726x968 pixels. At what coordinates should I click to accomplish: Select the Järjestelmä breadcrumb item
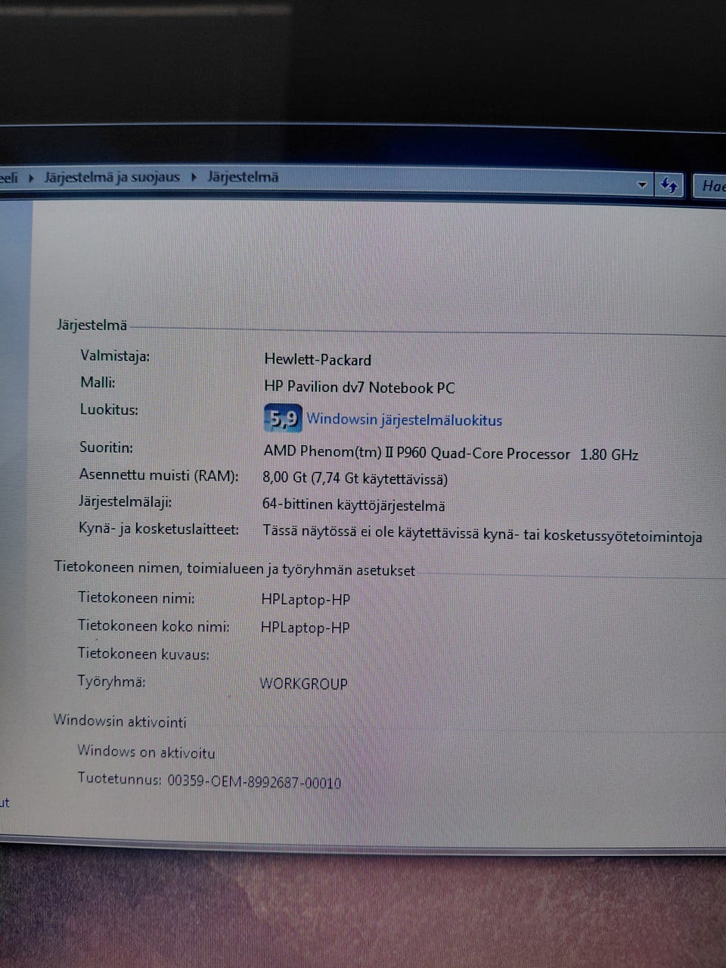(x=243, y=178)
